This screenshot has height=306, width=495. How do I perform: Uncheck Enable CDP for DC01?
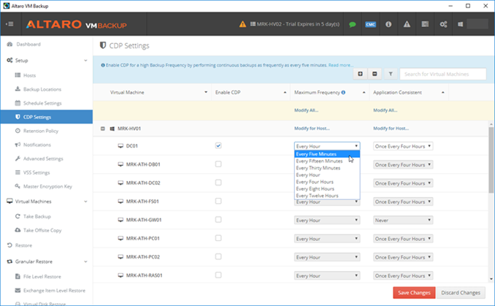pos(218,145)
